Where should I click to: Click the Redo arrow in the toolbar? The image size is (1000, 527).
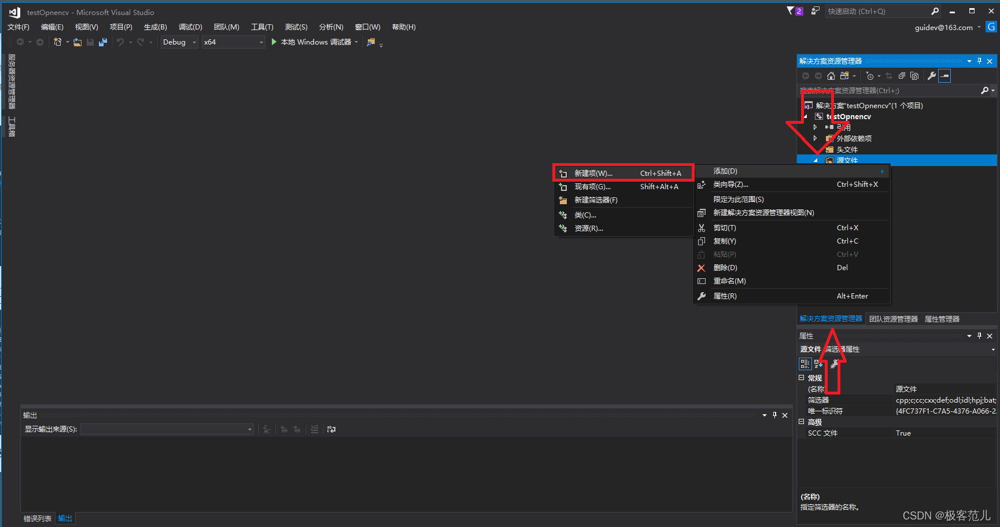click(x=141, y=42)
